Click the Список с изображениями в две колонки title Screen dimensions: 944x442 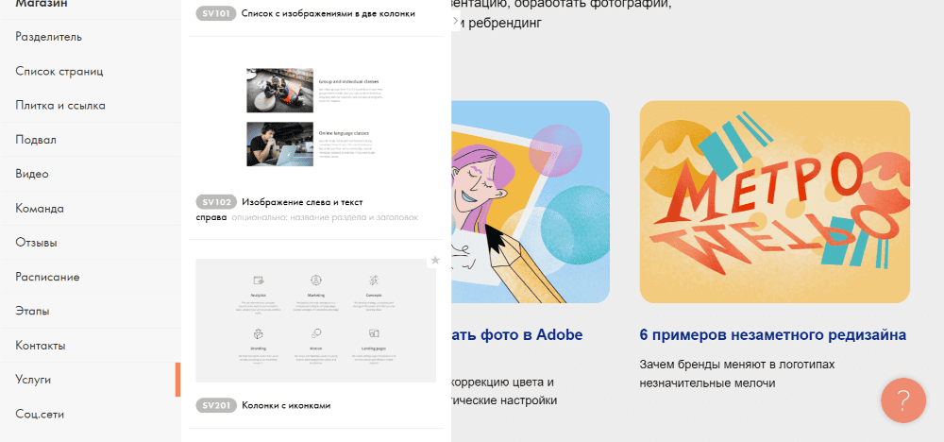coord(329,13)
